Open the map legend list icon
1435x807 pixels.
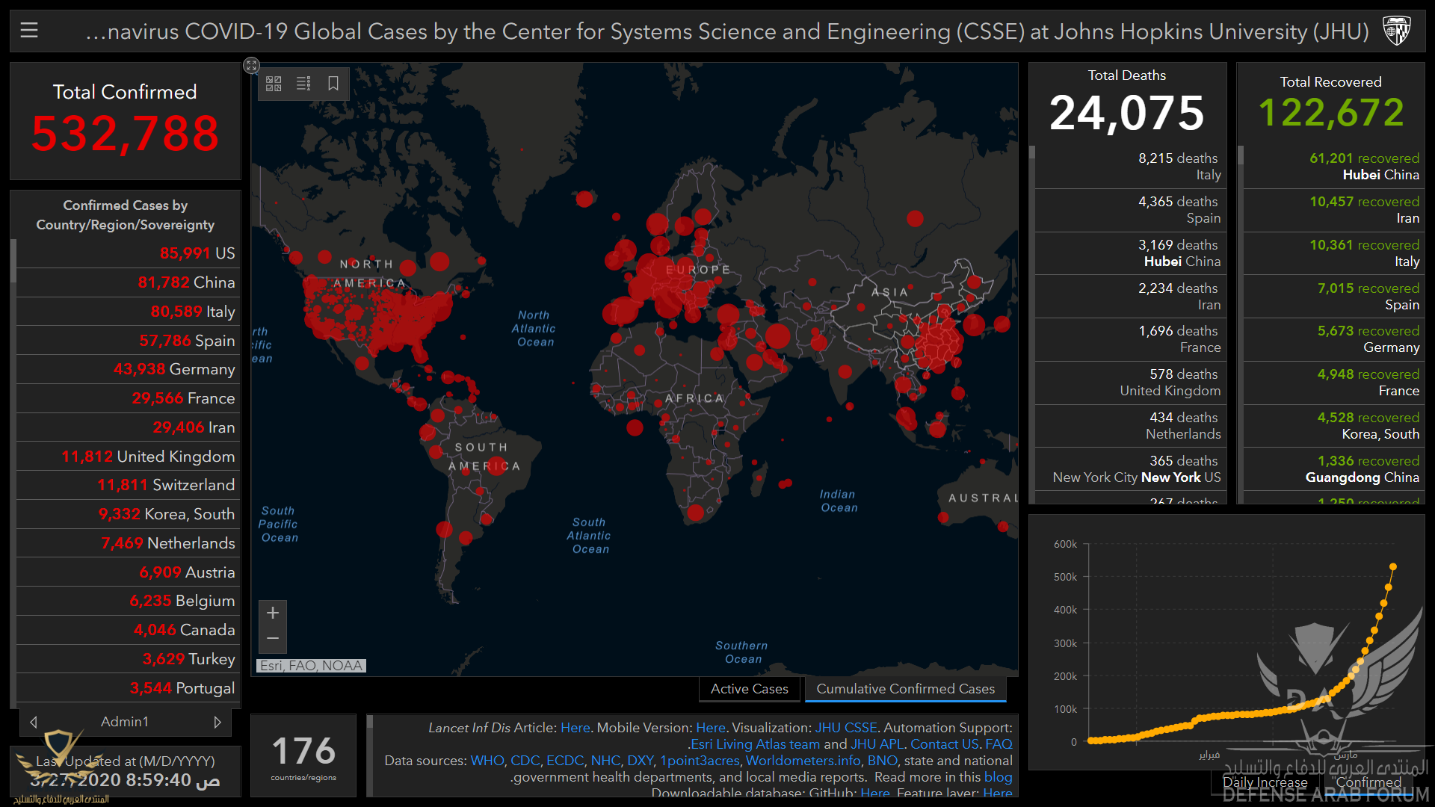point(303,84)
